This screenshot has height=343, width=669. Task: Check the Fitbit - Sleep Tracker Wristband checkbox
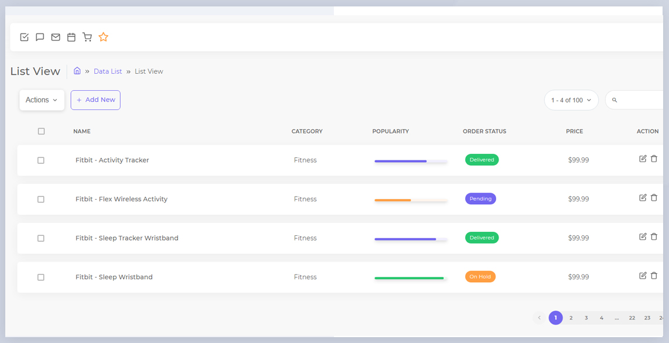[40, 238]
